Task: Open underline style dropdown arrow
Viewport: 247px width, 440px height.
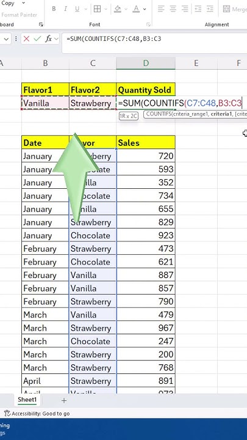Action: [86, 9]
